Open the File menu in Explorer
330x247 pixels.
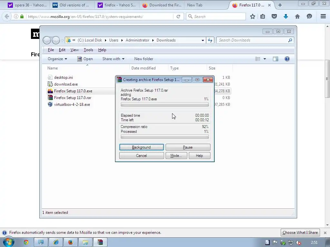(x=51, y=50)
